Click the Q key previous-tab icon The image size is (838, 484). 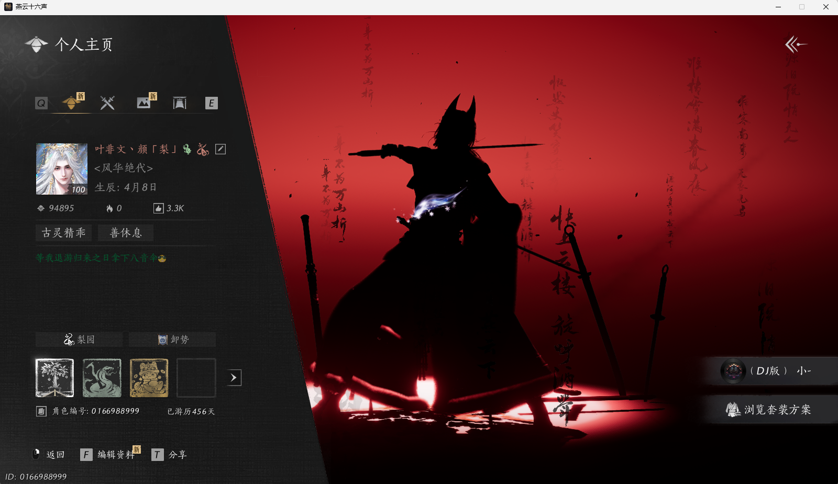pos(41,103)
